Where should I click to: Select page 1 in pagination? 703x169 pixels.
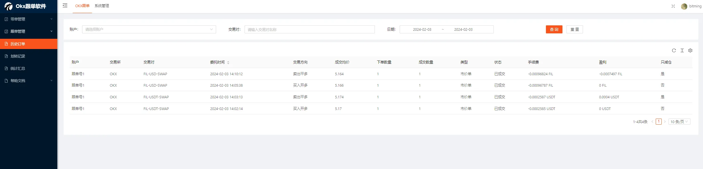pyautogui.click(x=659, y=121)
